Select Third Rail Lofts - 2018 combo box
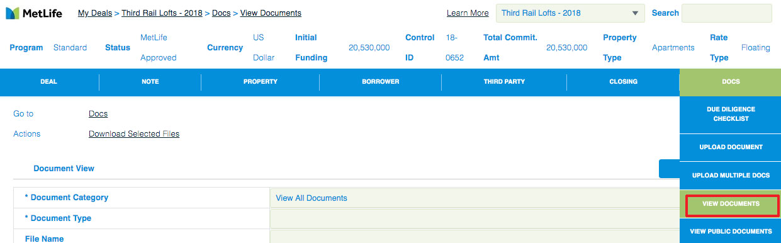This screenshot has height=243, width=781. click(x=571, y=13)
